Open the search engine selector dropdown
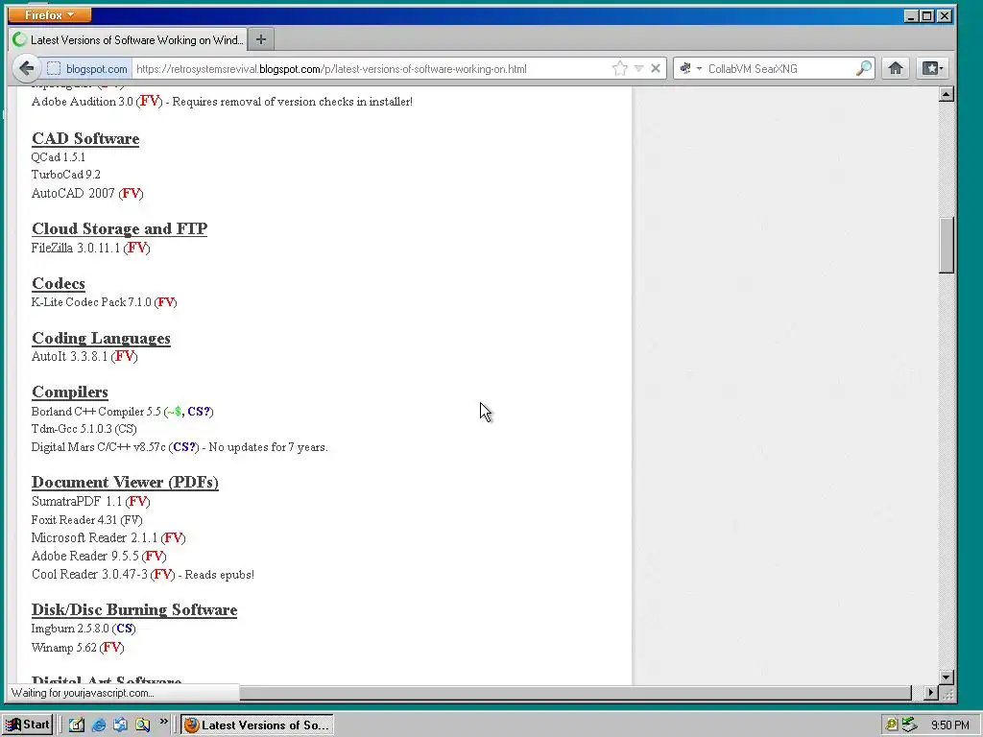The image size is (983, 737). click(x=689, y=68)
